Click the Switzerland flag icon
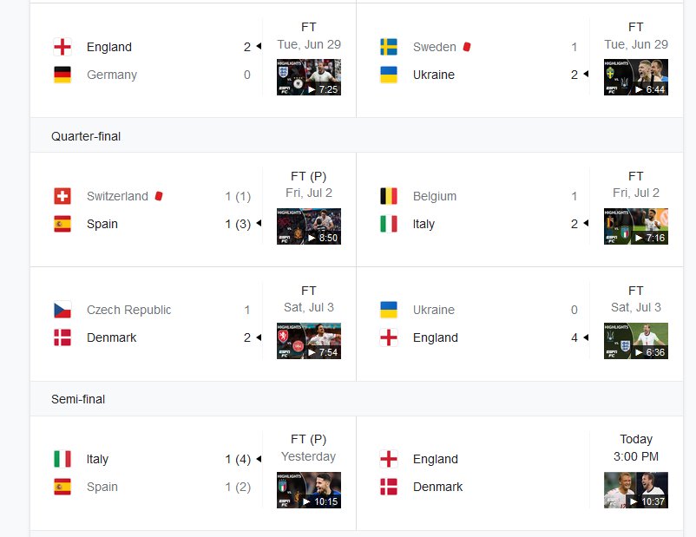 coord(62,196)
